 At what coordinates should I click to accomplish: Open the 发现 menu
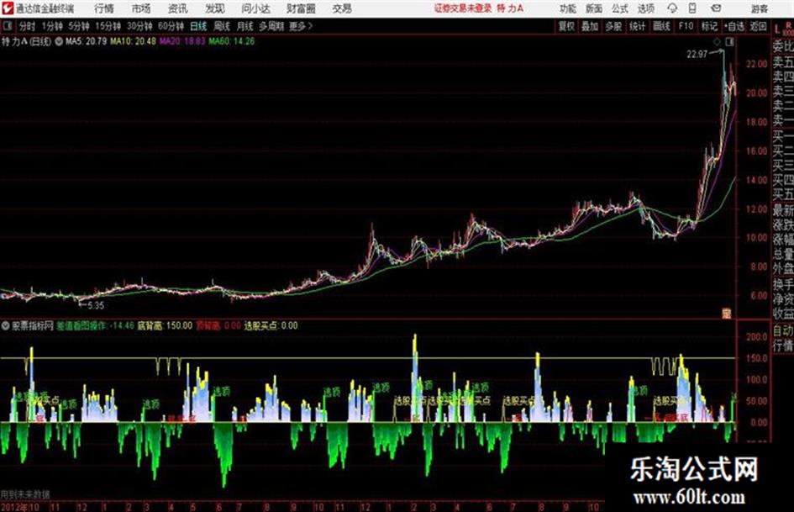click(215, 8)
